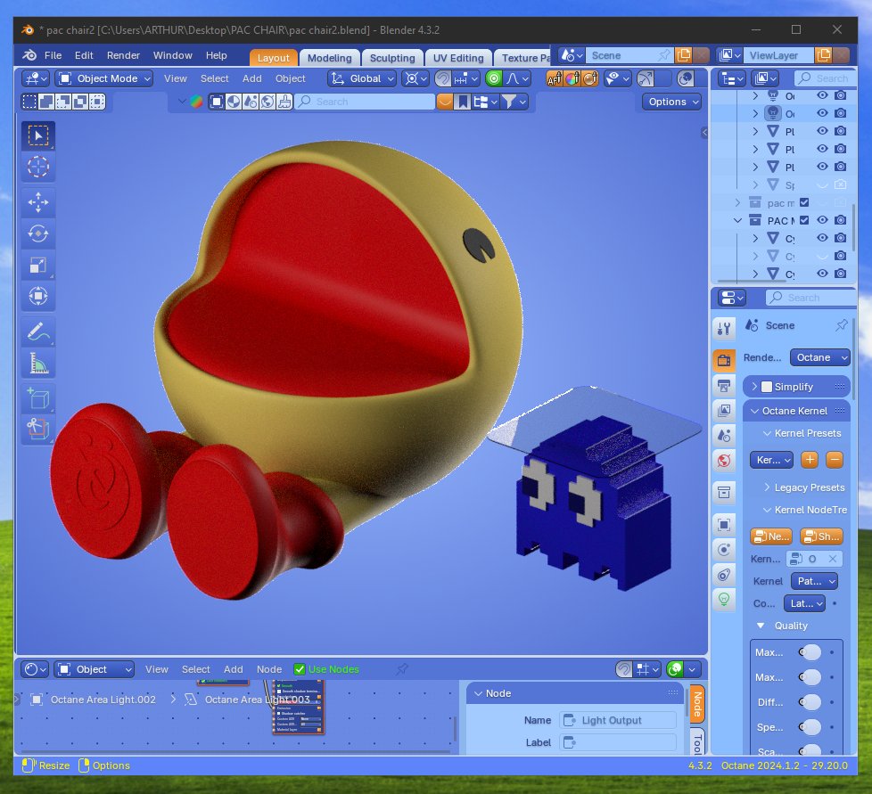Adjust the Diff... quality value field
The width and height of the screenshot is (872, 794).
(x=810, y=702)
